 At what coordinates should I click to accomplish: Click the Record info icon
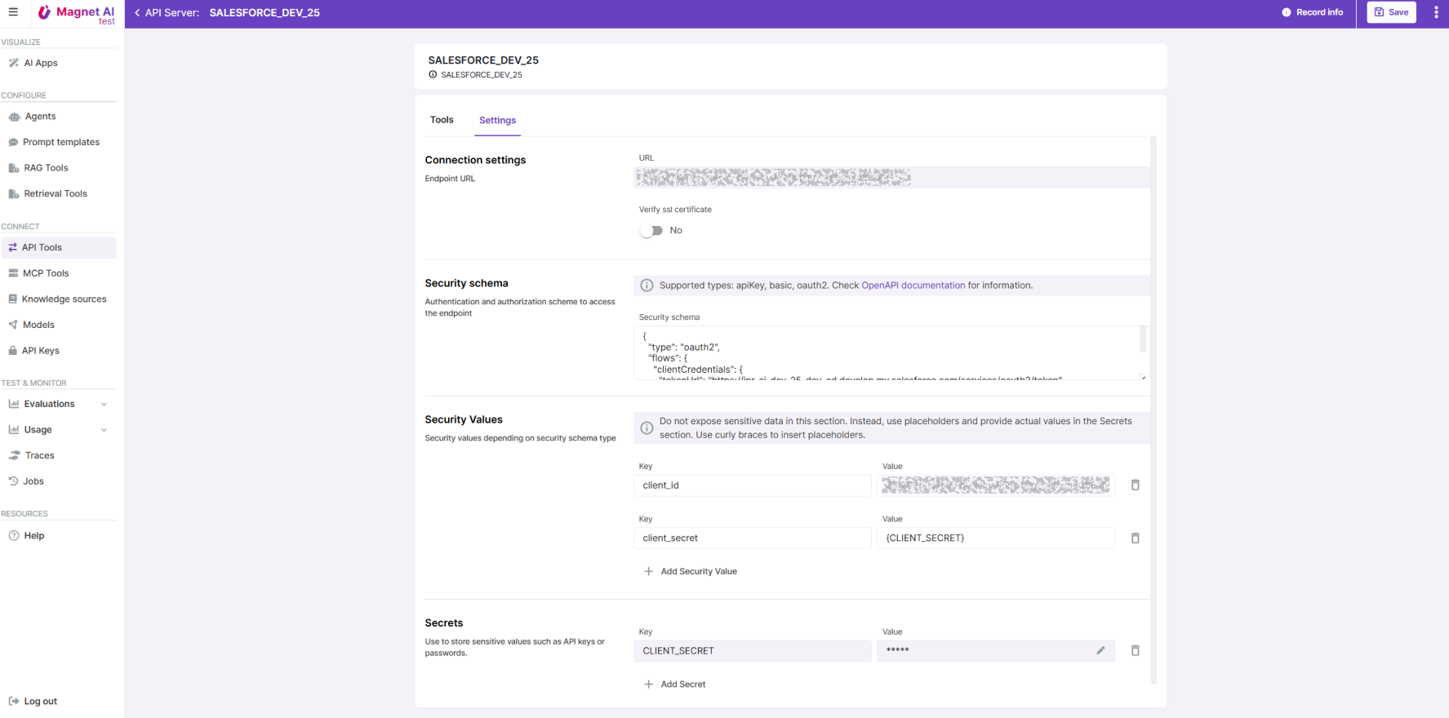1287,12
